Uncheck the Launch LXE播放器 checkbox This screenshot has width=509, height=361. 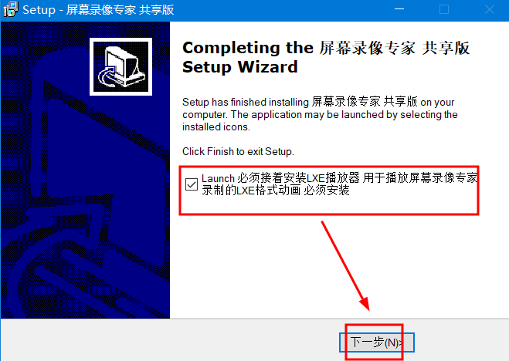192,184
